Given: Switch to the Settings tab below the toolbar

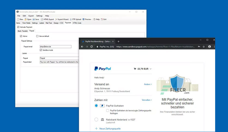Looking at the screenshot, I should click(x=35, y=23).
